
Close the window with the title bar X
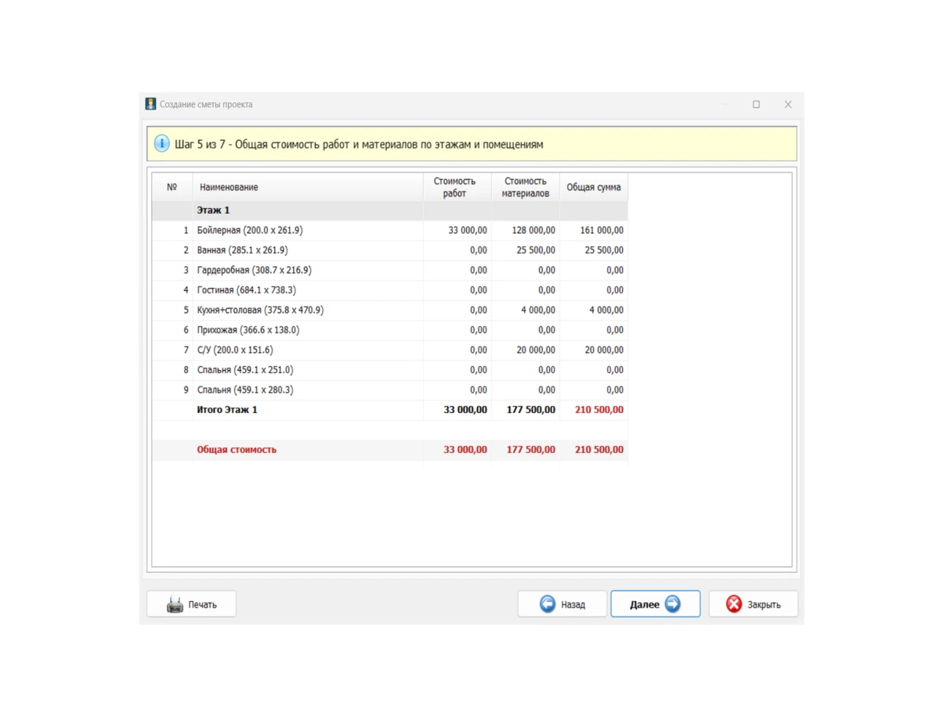[x=788, y=104]
